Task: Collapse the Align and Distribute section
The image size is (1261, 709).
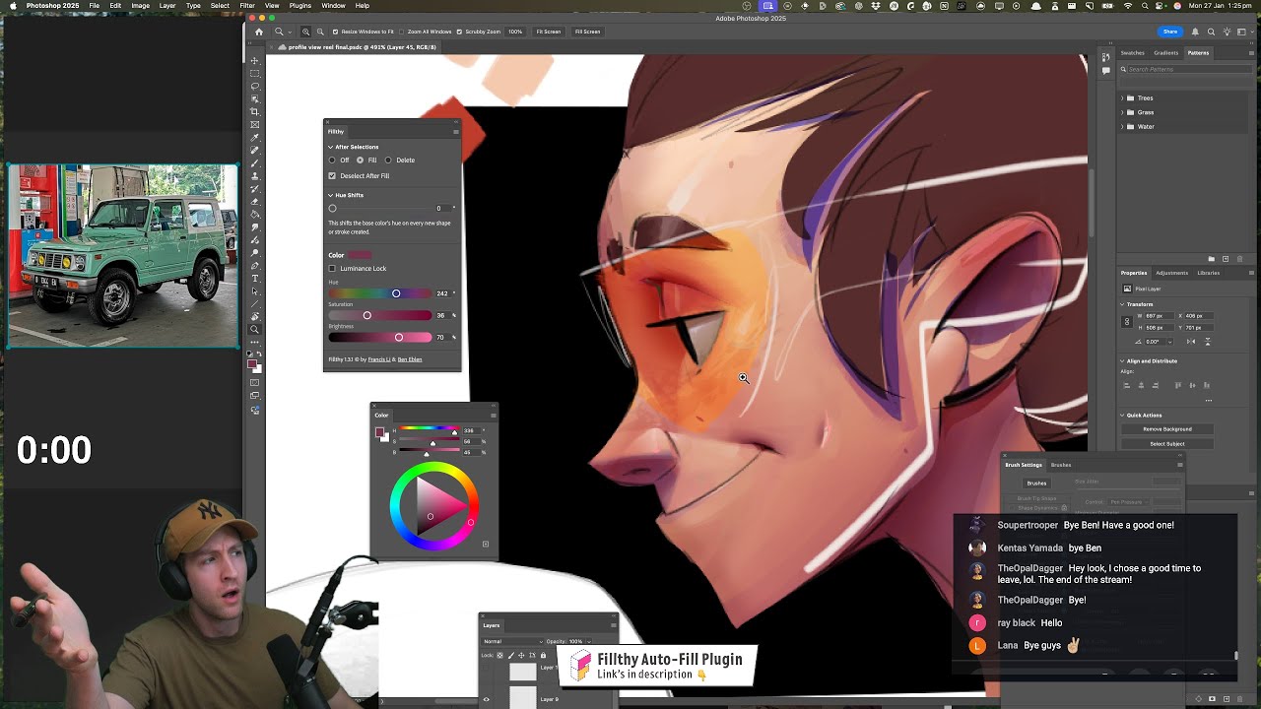Action: coord(1122,361)
